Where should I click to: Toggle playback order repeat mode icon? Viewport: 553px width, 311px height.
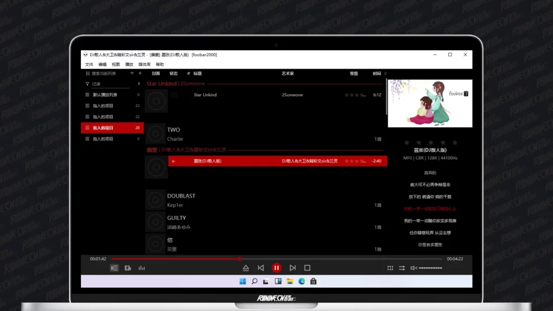(402, 268)
